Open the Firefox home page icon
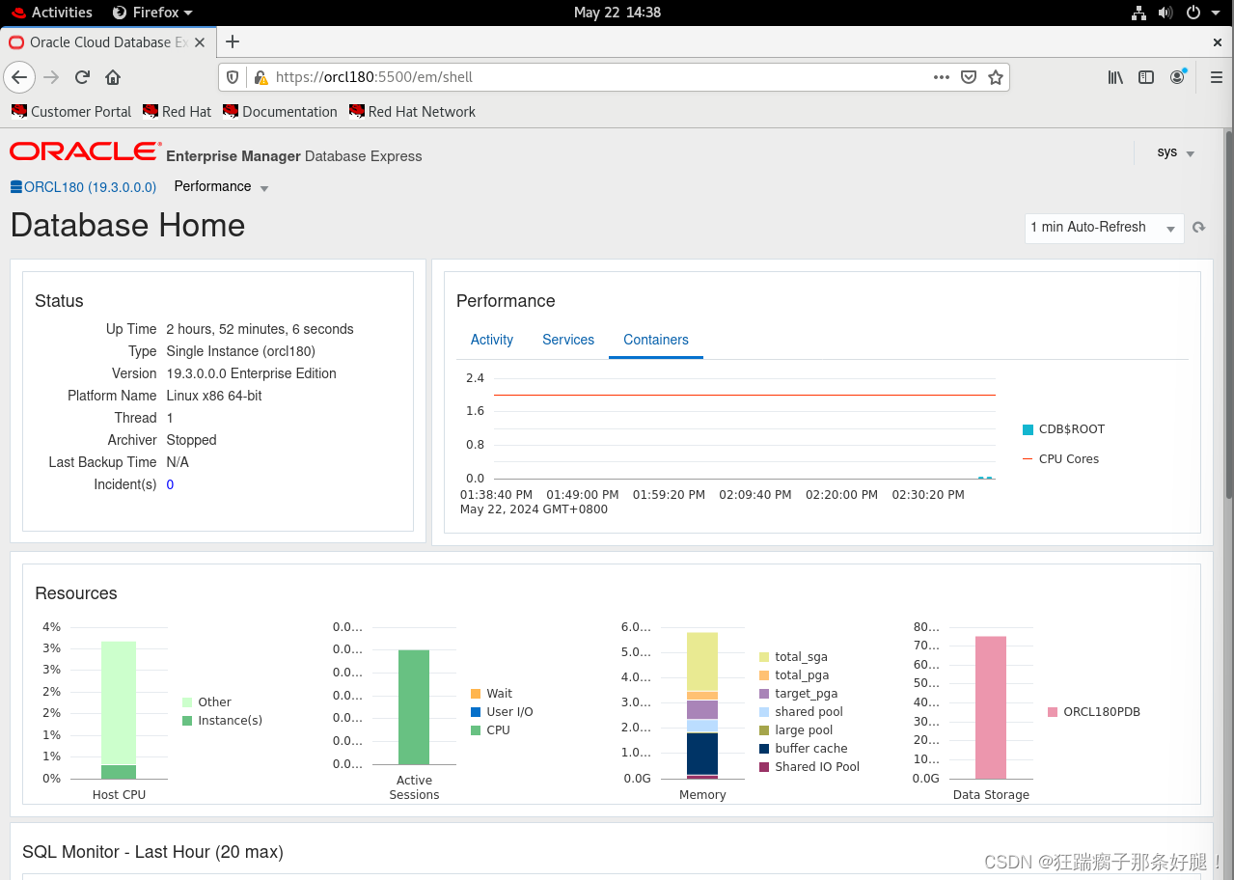This screenshot has width=1234, height=880. point(113,77)
